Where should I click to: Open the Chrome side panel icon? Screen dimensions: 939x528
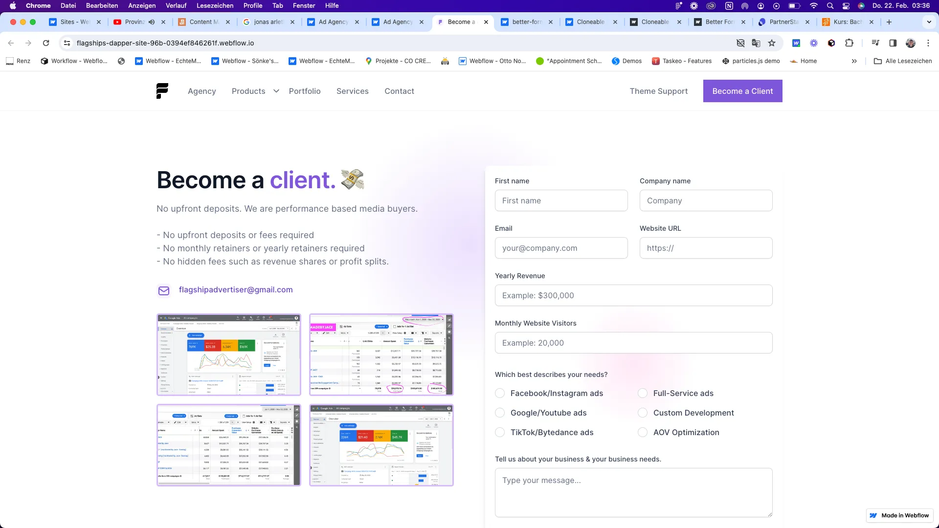(x=893, y=43)
